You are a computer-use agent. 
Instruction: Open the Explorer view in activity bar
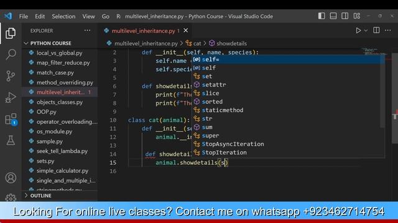click(x=11, y=33)
